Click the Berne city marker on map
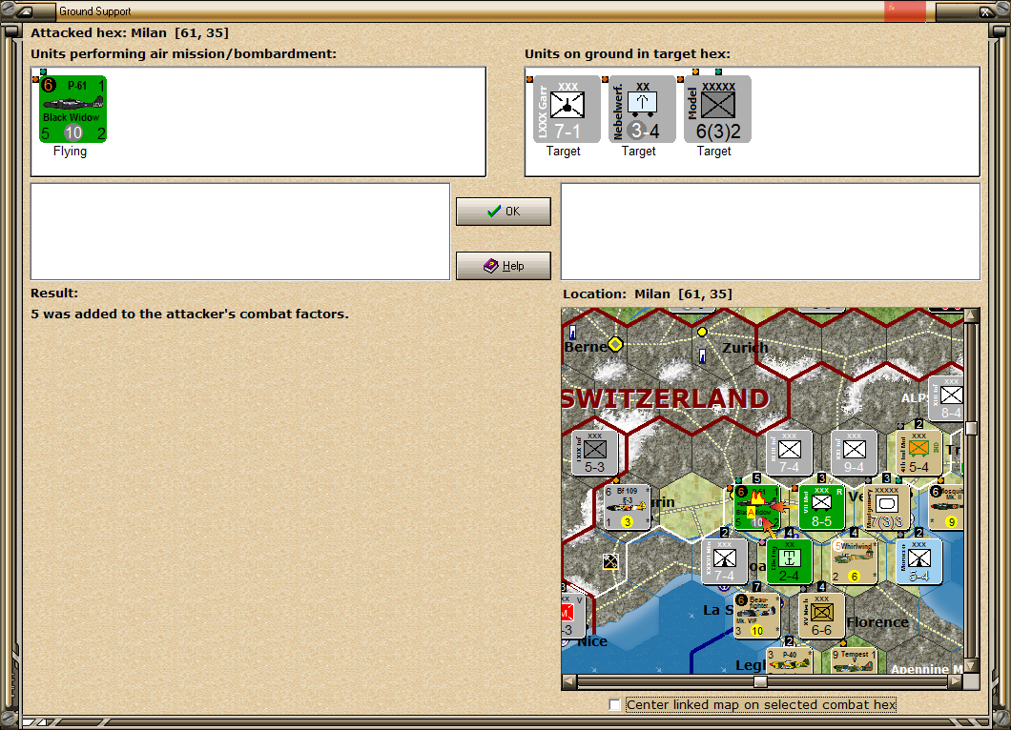 (x=615, y=344)
